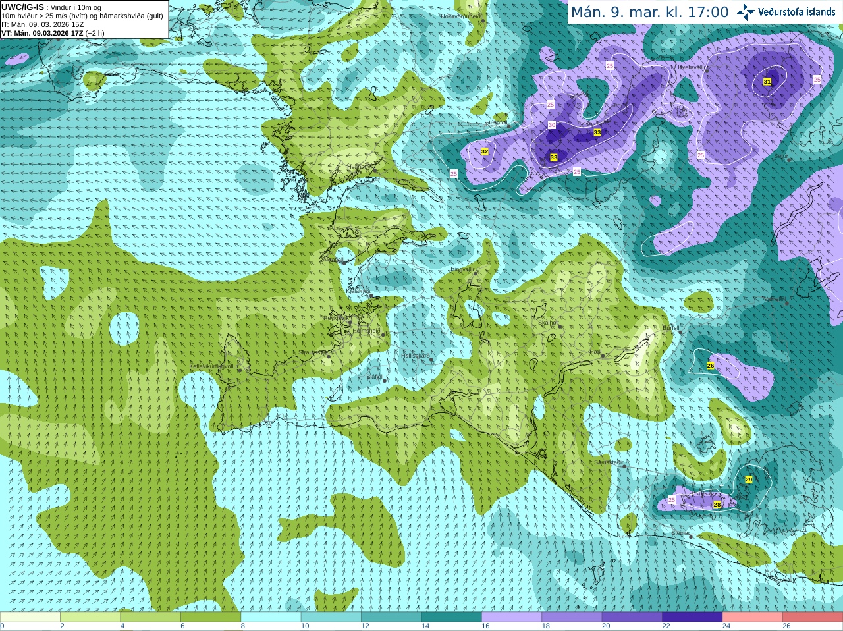Click the Straumsvík station label

point(312,352)
